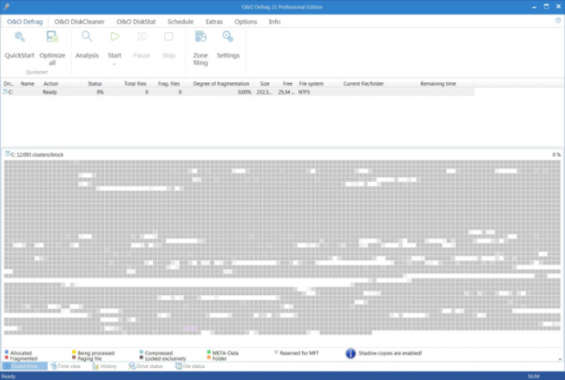
Task: Sort by Name column header
Action: click(x=28, y=84)
